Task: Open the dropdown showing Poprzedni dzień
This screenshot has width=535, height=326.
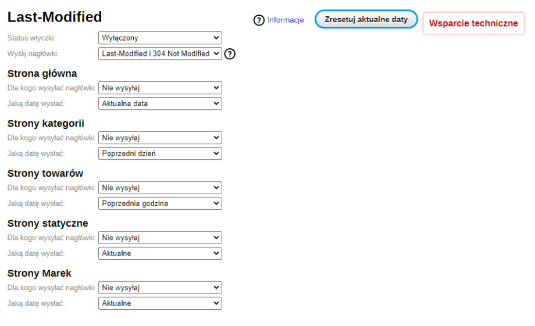Action: pyautogui.click(x=160, y=153)
